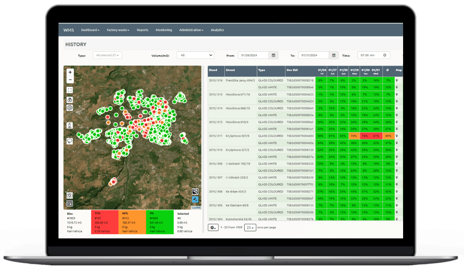The height and width of the screenshot is (271, 464).
Task: Click map pin for device 70b3d50070008320
Action: [x=397, y=164]
